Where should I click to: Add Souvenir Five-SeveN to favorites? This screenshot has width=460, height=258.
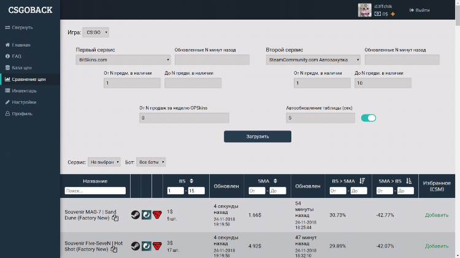tap(437, 246)
